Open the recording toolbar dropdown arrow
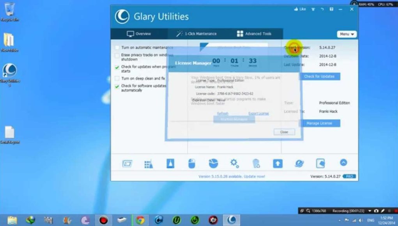 pyautogui.click(x=370, y=211)
